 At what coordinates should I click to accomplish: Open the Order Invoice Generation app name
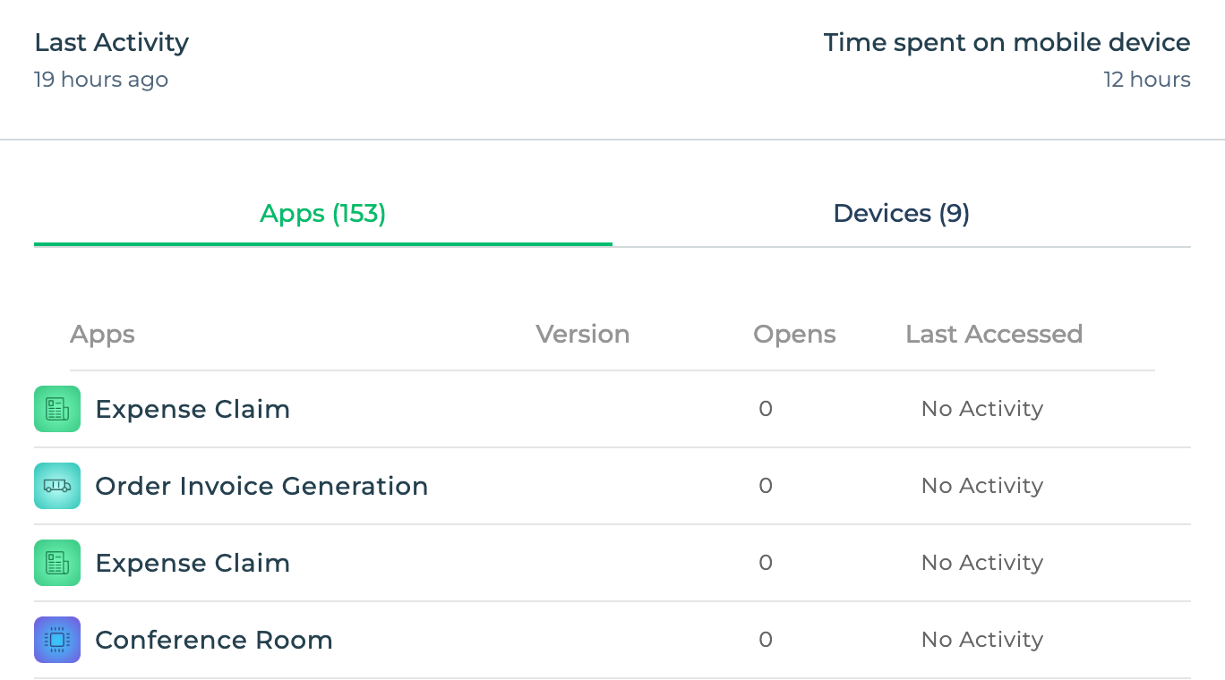(261, 486)
